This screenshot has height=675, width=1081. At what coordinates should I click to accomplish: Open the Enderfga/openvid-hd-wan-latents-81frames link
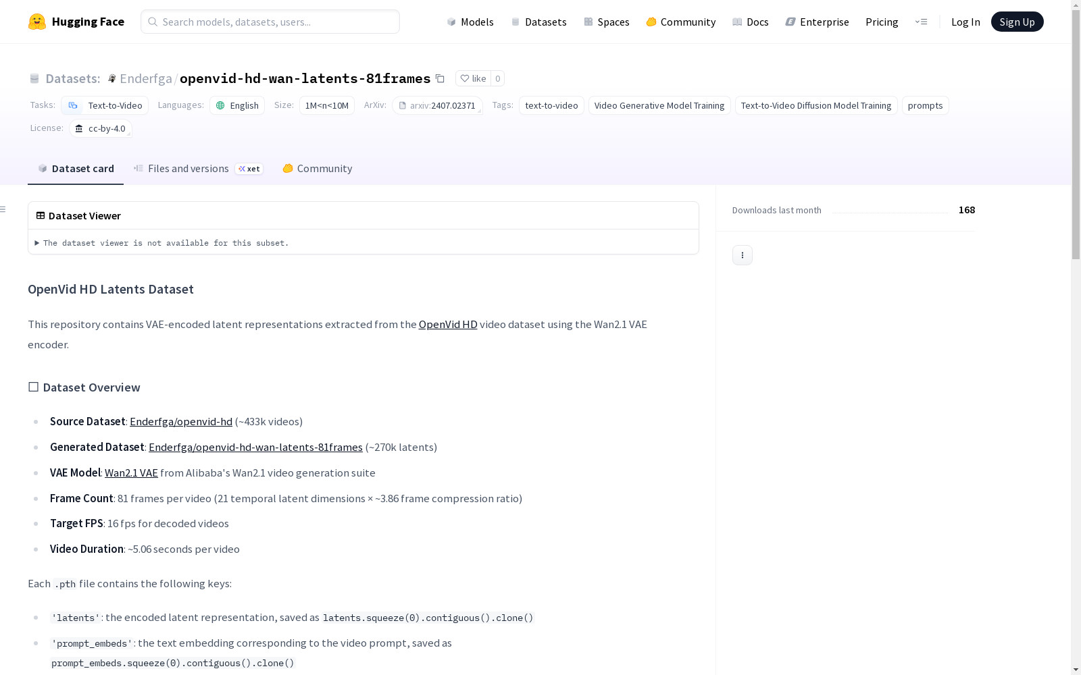click(255, 447)
